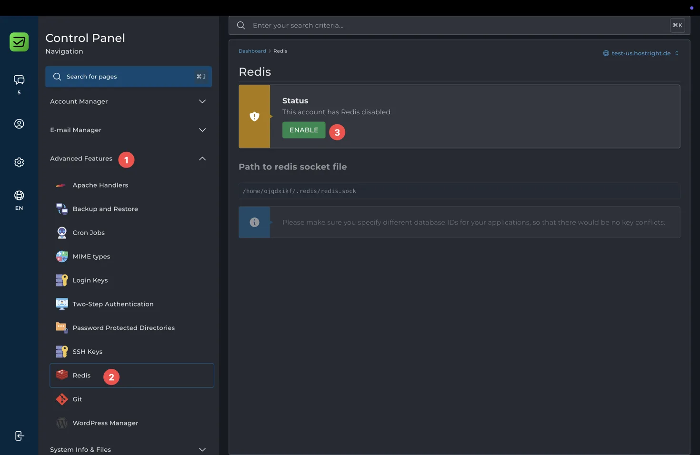Open WordPress Manager menu entry
This screenshot has height=455, width=700.
click(132, 423)
